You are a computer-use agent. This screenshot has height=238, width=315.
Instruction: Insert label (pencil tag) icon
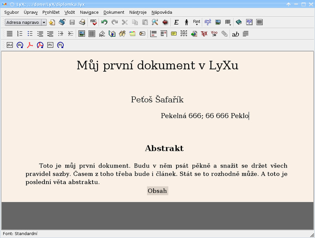[102, 33]
